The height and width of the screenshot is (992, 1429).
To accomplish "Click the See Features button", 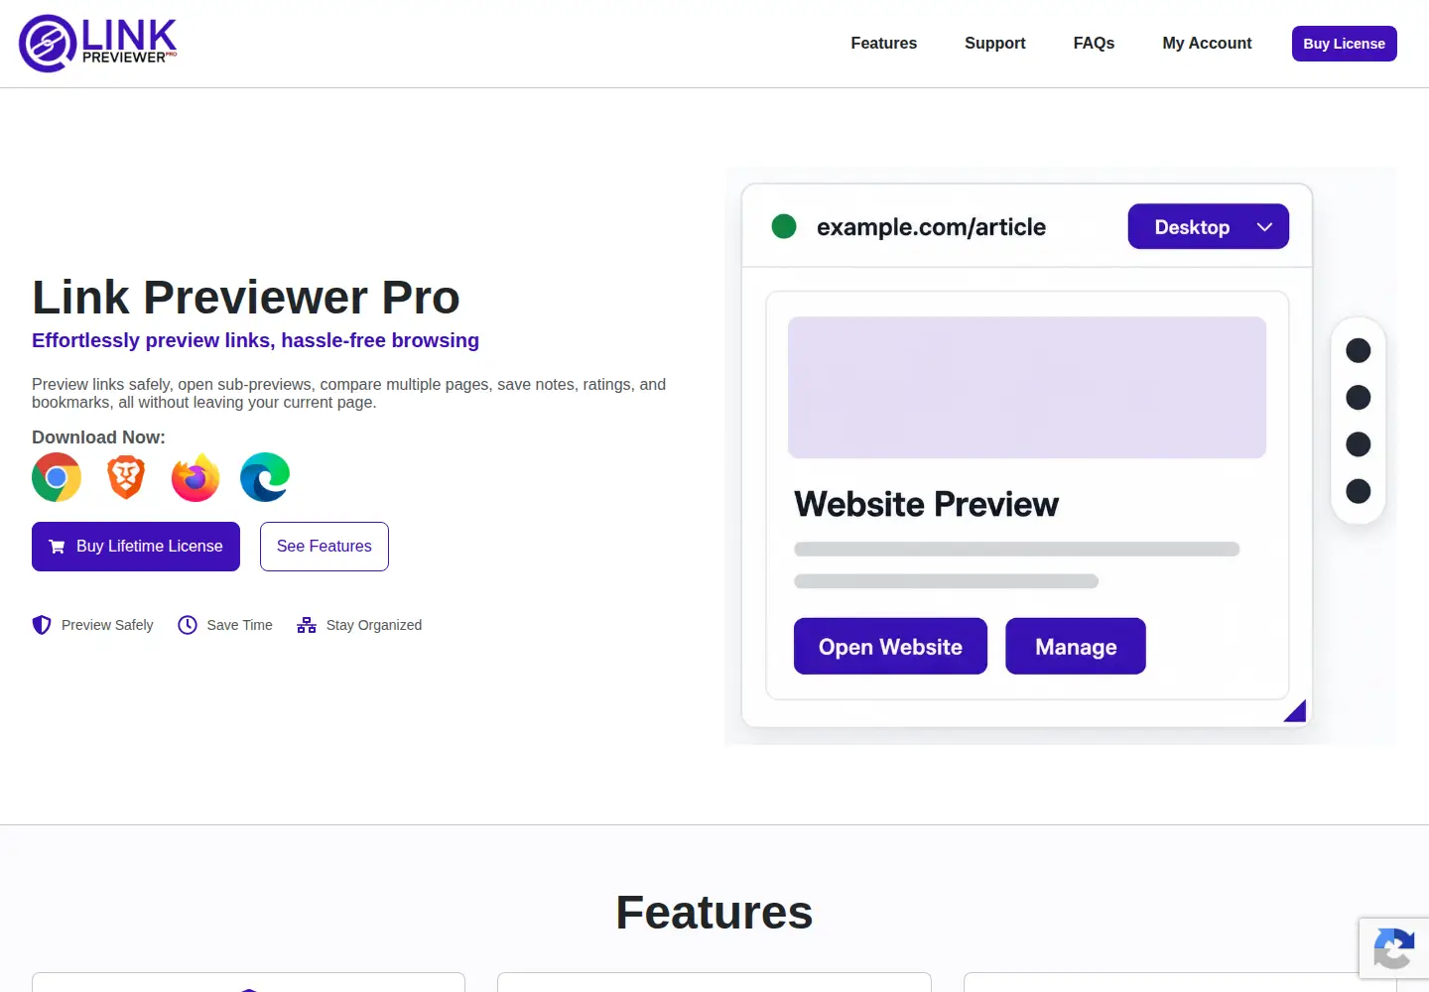I will click(x=325, y=547).
